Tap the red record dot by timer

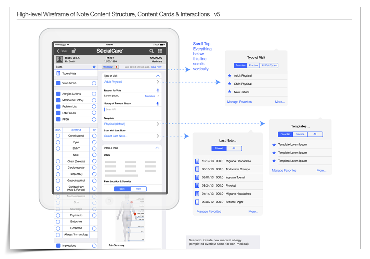coord(117,67)
